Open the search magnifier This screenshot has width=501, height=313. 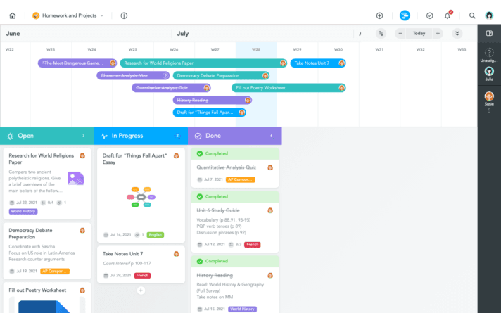472,15
